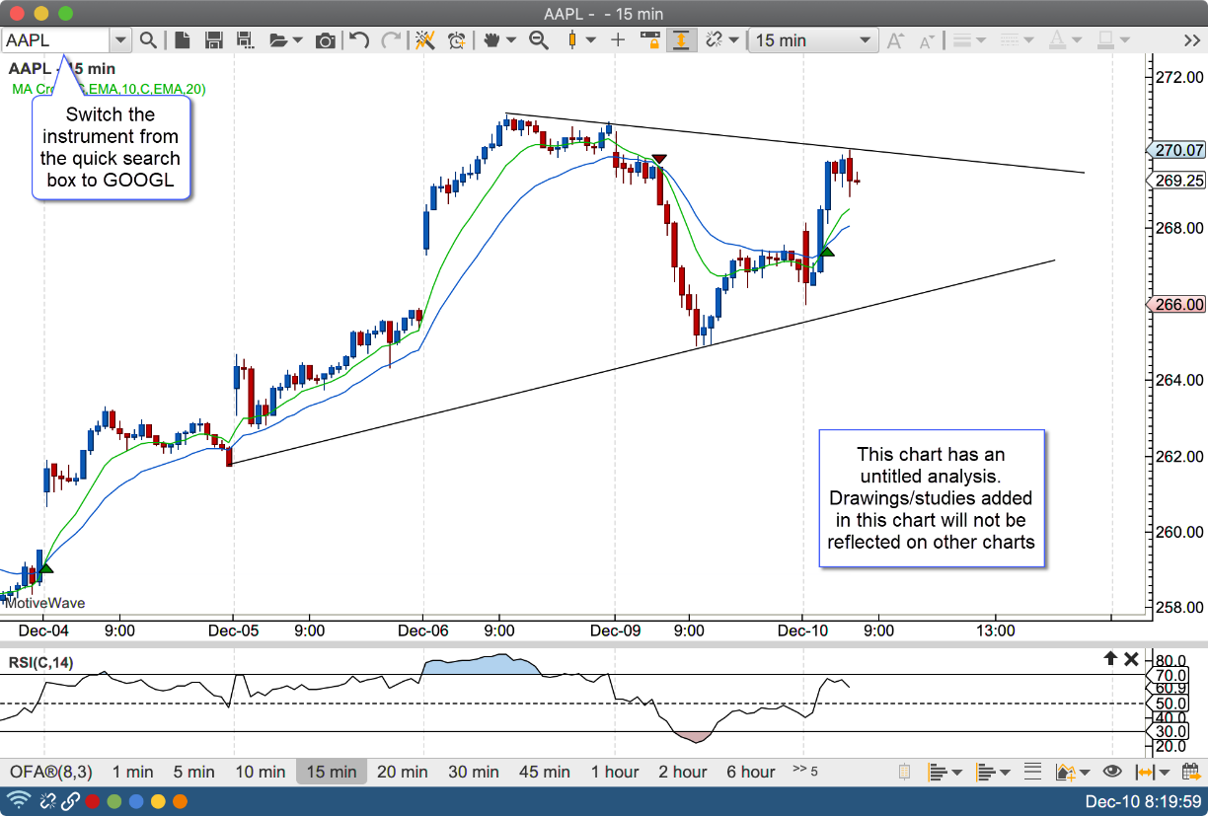This screenshot has height=816, width=1208.
Task: Click the zoom out magnifier icon
Action: pyautogui.click(x=539, y=40)
